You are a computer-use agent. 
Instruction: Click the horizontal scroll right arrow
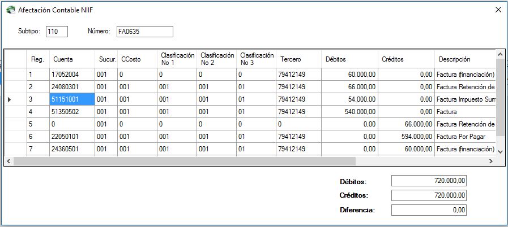click(x=492, y=161)
